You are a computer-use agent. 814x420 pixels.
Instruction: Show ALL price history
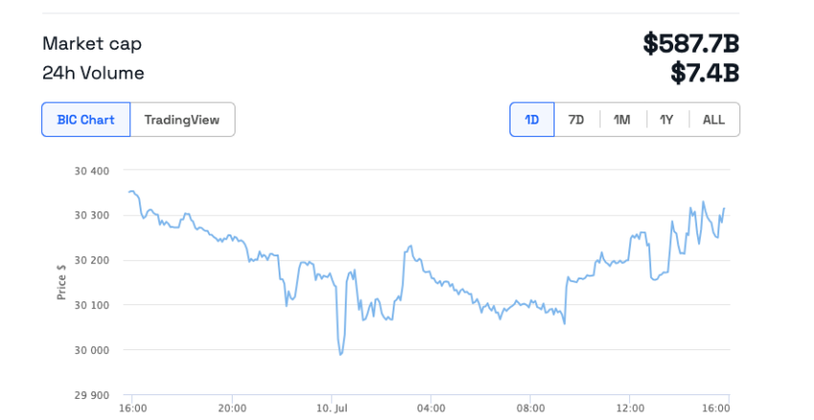point(713,120)
